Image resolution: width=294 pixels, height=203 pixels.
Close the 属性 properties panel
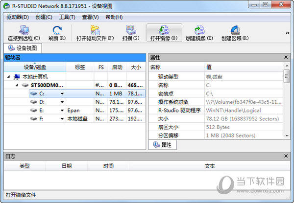pyautogui.click(x=286, y=57)
